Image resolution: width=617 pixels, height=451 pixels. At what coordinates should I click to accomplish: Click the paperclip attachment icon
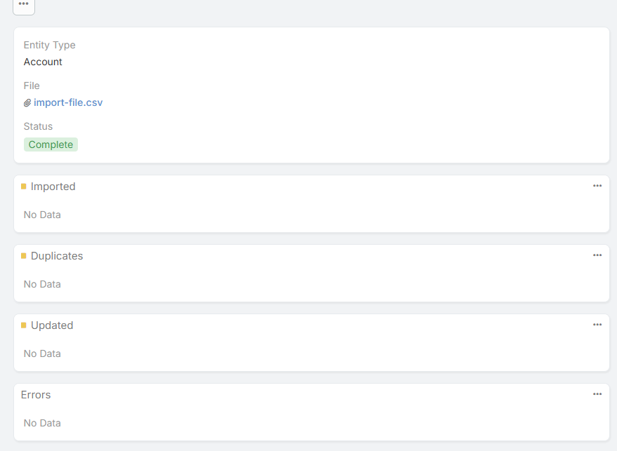(x=27, y=103)
